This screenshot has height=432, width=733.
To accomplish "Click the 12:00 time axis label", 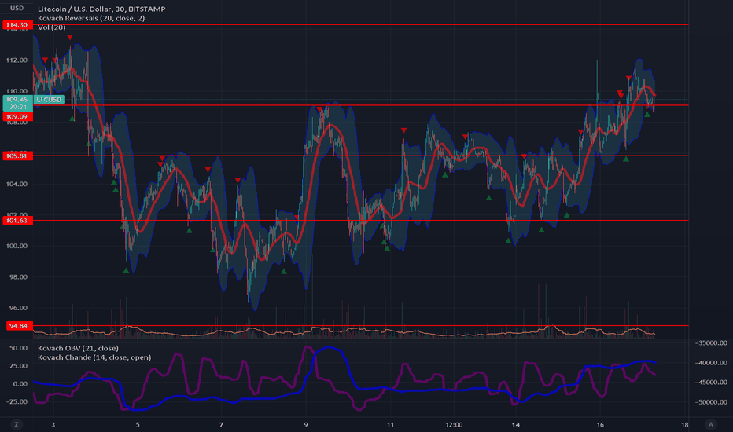I will point(454,424).
